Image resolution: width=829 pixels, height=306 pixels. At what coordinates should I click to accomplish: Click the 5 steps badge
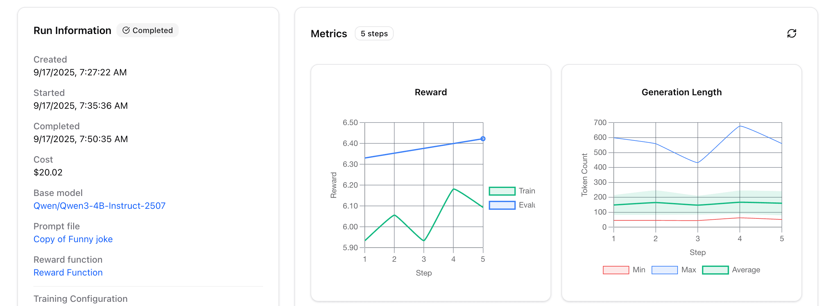[374, 33]
